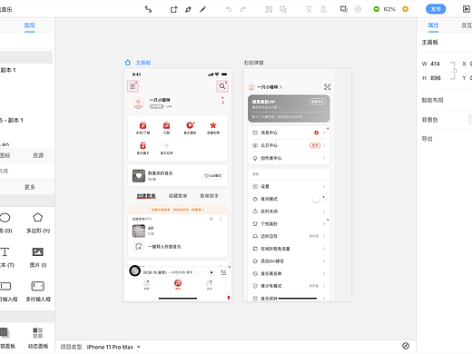
Task: Click the undo arrow
Action: pyautogui.click(x=229, y=9)
